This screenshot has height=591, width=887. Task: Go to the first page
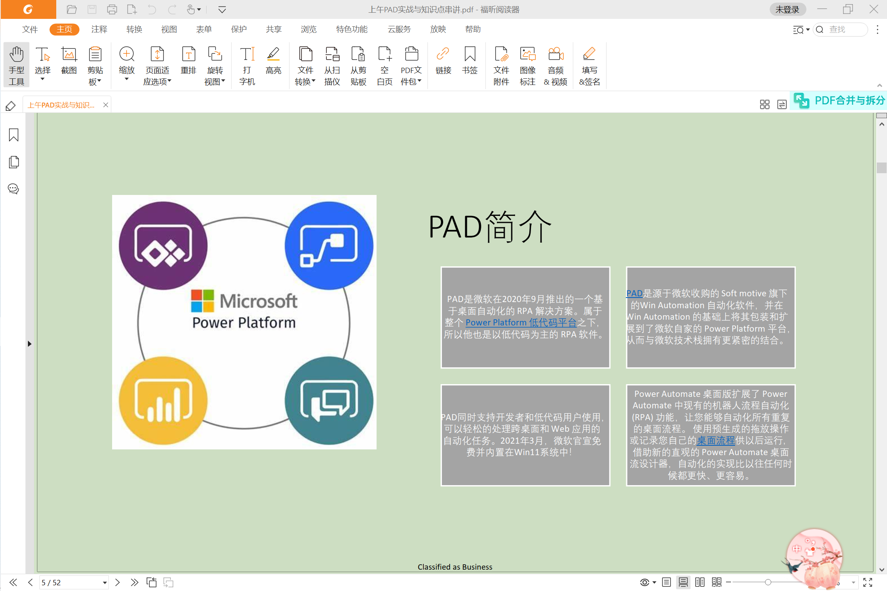click(x=13, y=582)
